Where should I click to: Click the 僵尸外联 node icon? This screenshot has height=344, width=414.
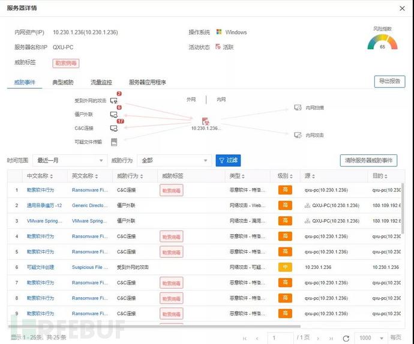tap(113, 114)
